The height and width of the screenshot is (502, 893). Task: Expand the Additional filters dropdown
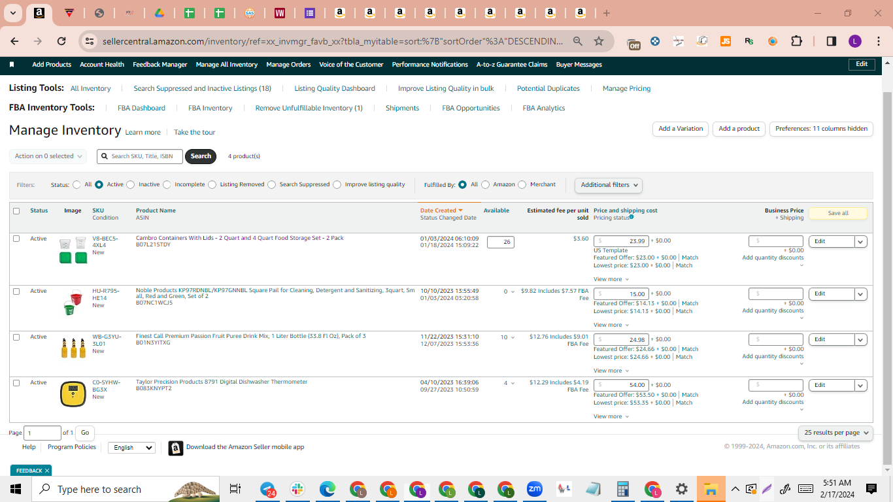tap(609, 185)
